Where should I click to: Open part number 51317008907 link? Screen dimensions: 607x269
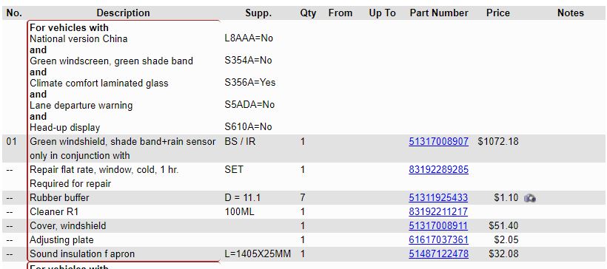coord(439,142)
